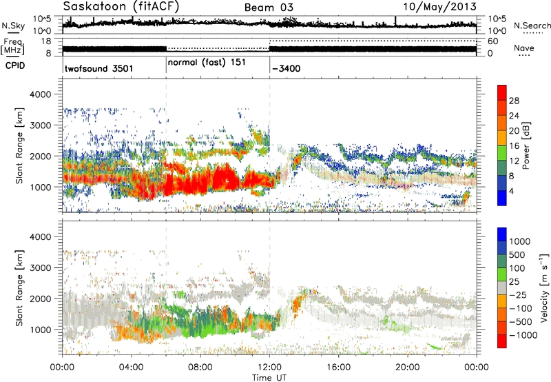Click the 'normal (fast) 151' CPID entry
This screenshot has height=382, width=551.
coord(207,63)
